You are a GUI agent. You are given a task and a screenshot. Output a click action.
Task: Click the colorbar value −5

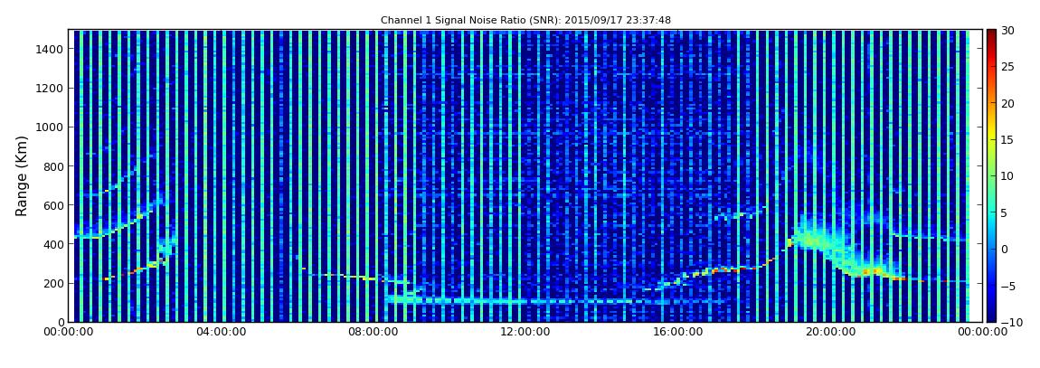(1007, 286)
